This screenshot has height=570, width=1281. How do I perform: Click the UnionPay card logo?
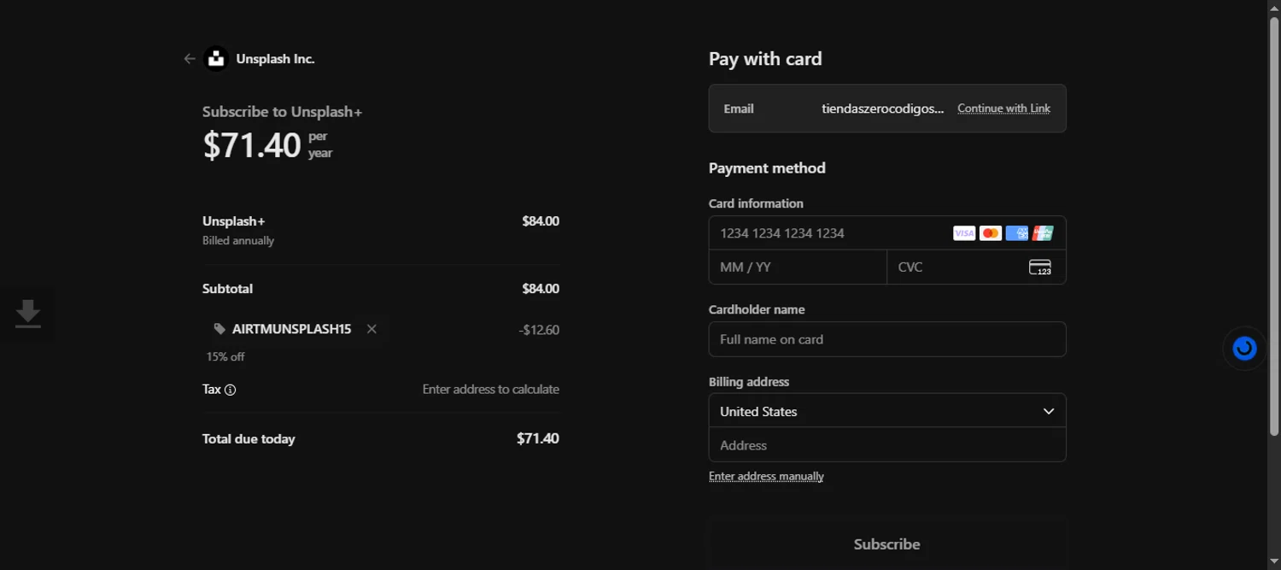pos(1043,233)
